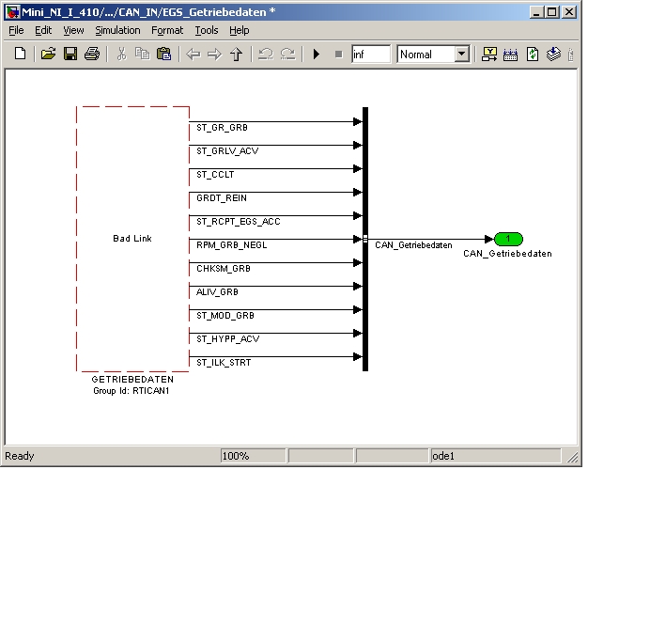Open the Library Browser toolbar icon
The image size is (650, 626).
[x=489, y=55]
